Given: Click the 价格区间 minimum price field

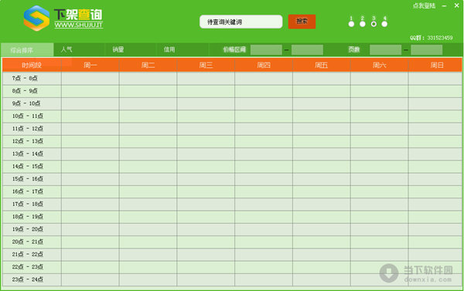Looking at the screenshot, I should tap(266, 50).
